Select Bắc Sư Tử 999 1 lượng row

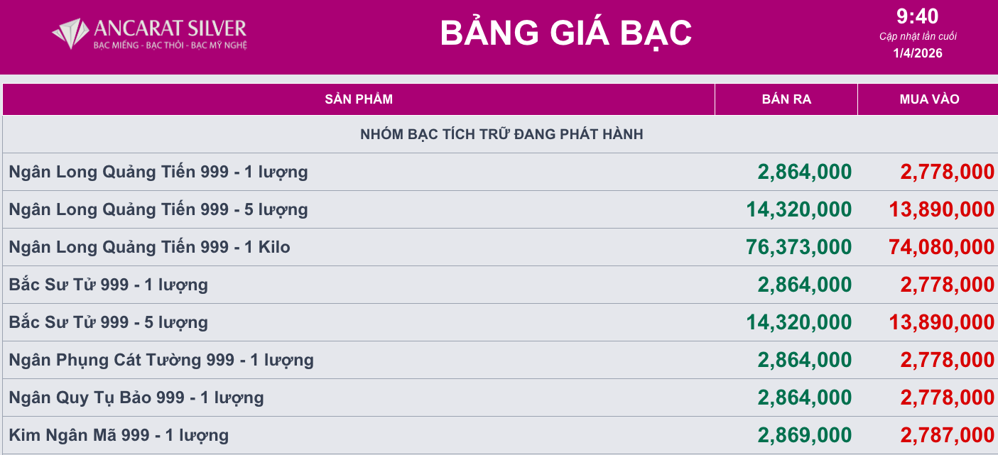(x=109, y=285)
